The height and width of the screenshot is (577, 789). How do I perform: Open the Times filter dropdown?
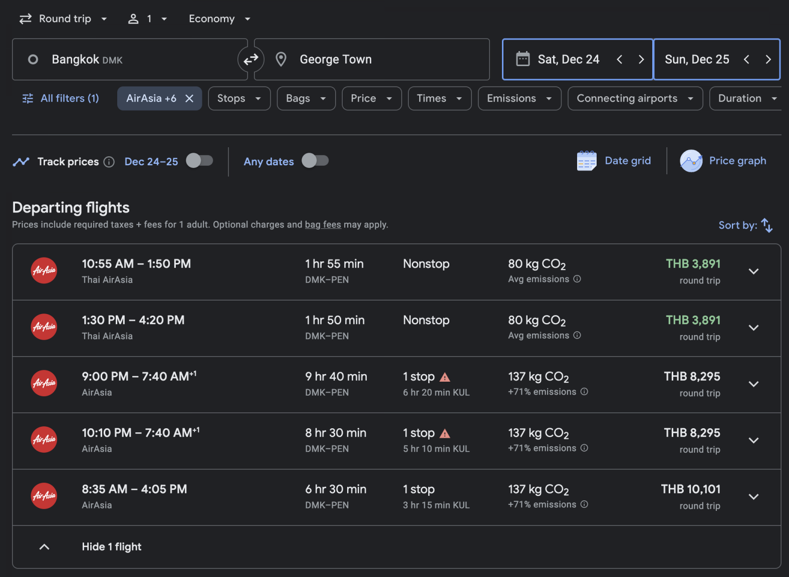pos(439,99)
